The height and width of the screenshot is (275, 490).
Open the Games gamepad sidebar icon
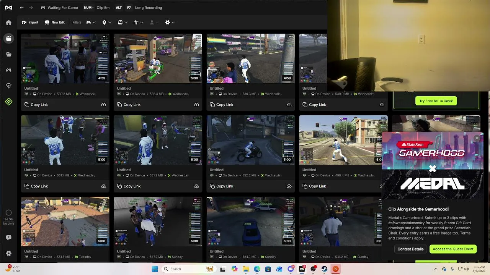(8, 70)
